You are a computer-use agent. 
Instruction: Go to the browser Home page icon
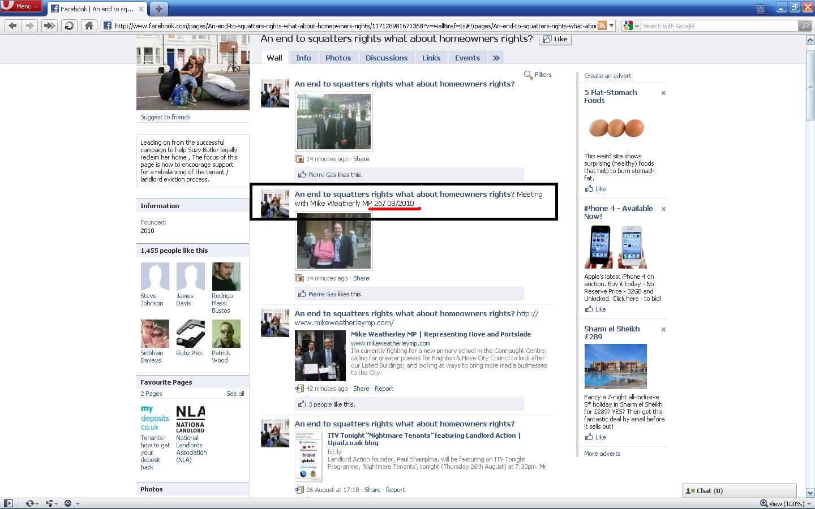pyautogui.click(x=89, y=25)
